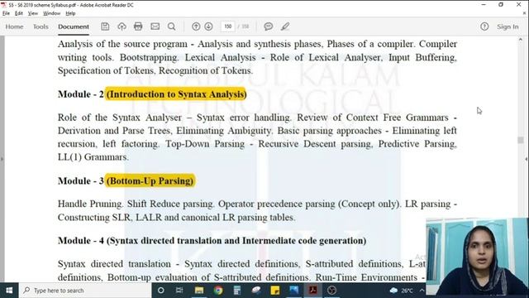Click the white pill-shaped taskbar icon
The width and height of the screenshot is (529, 298).
point(256,291)
